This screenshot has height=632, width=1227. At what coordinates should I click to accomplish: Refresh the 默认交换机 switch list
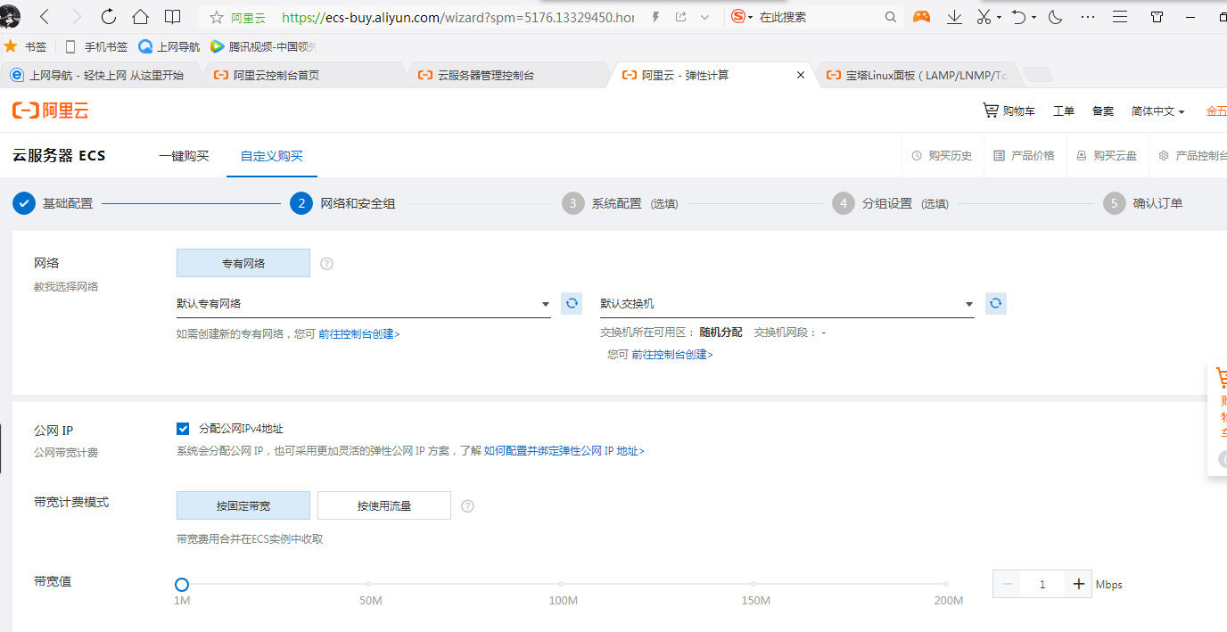pos(996,303)
